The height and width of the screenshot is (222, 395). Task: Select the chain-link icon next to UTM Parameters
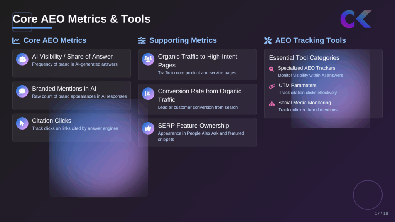pos(271,86)
